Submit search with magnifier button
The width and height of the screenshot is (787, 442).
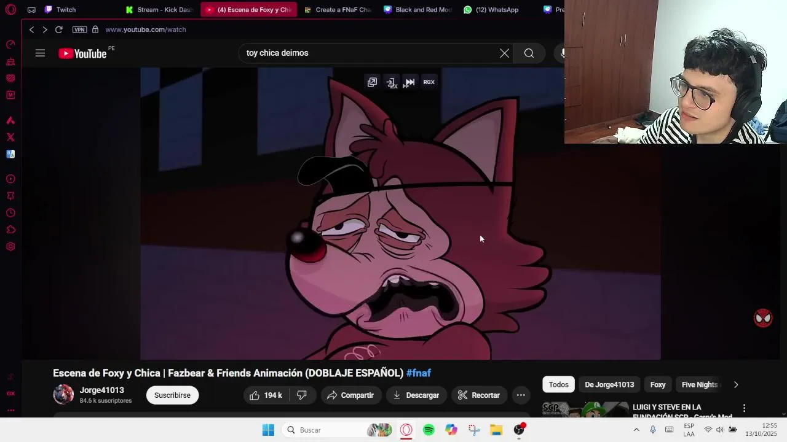[x=529, y=53]
